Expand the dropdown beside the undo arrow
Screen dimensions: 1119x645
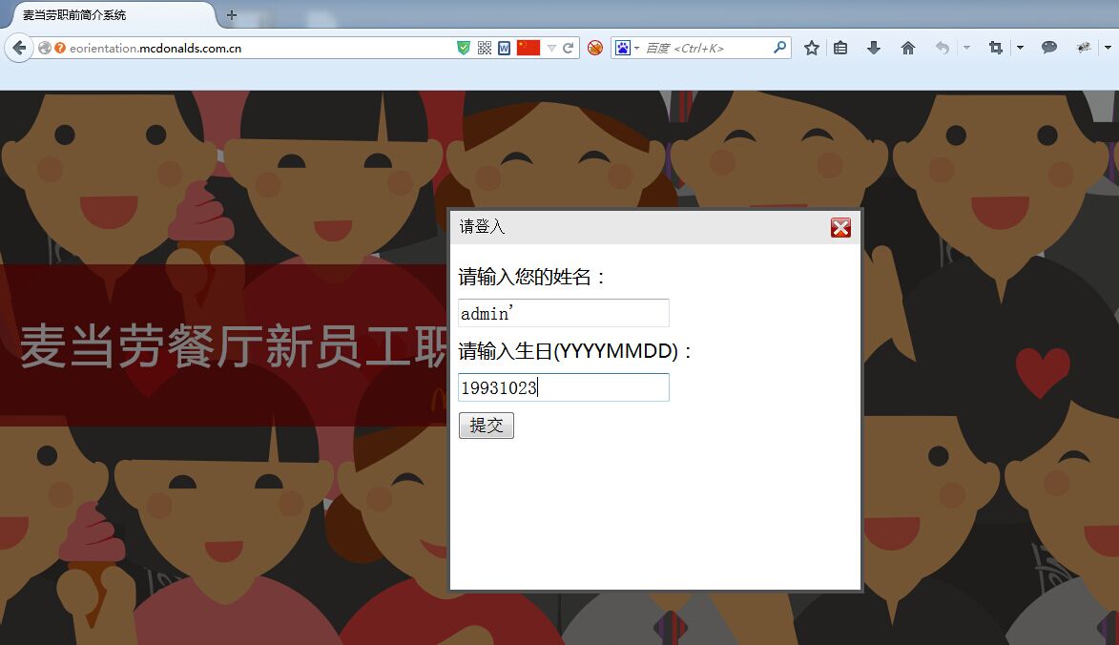click(x=966, y=48)
